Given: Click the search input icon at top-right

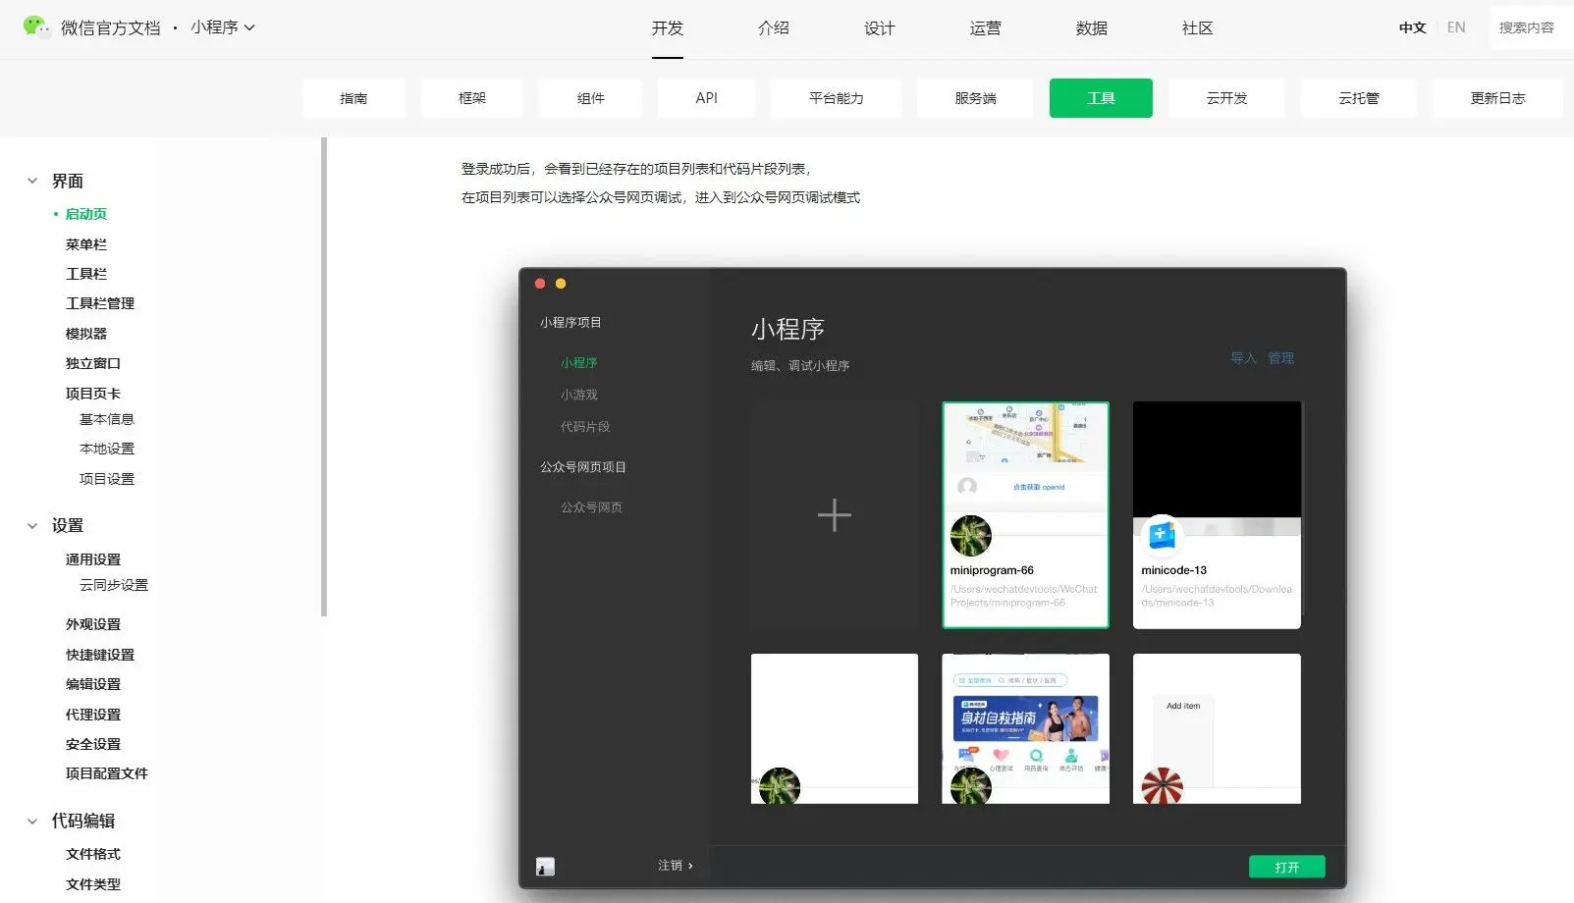Looking at the screenshot, I should pyautogui.click(x=1529, y=27).
